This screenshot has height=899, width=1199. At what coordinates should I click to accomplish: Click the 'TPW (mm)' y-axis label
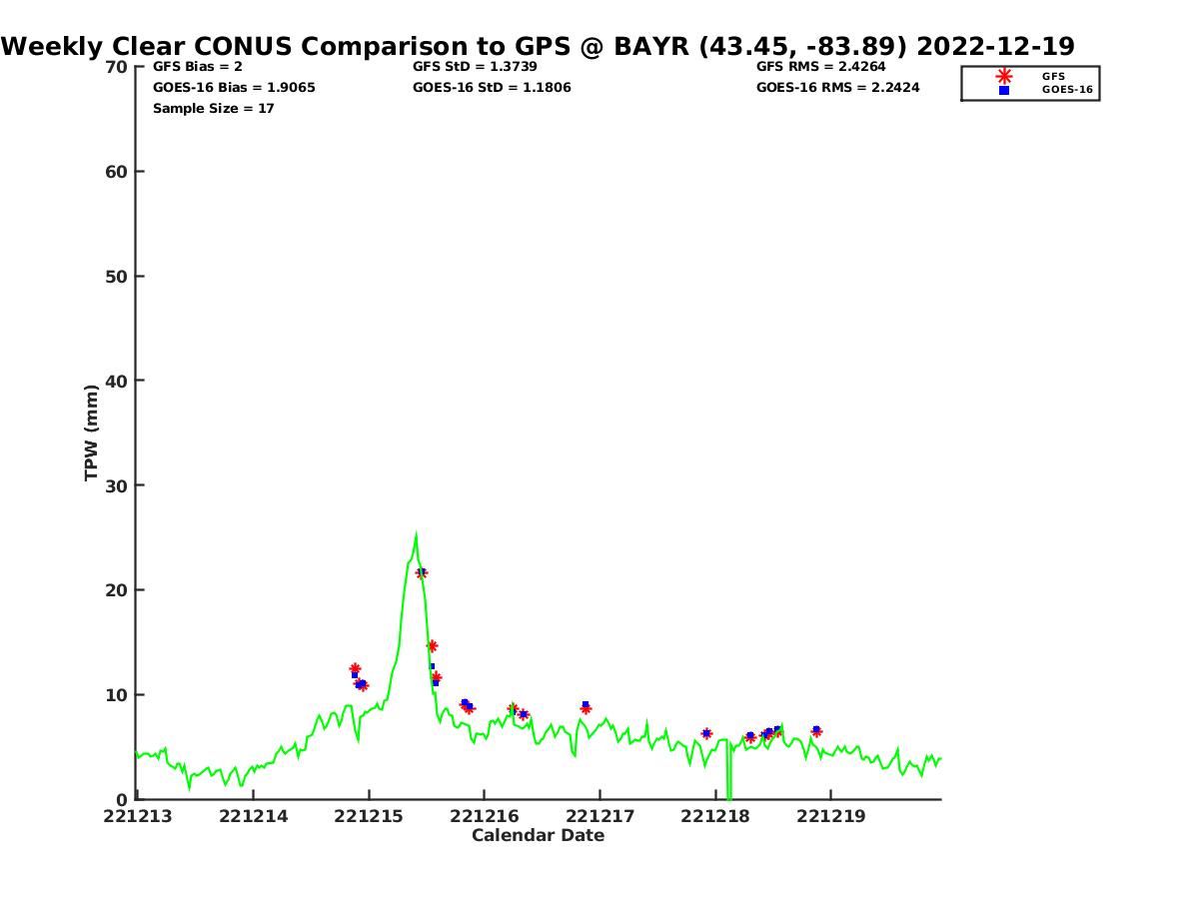coord(92,433)
